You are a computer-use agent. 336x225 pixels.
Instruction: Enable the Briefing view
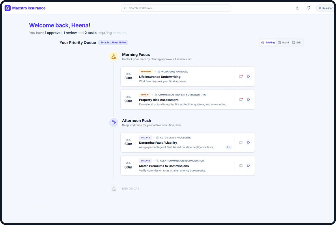(x=268, y=42)
